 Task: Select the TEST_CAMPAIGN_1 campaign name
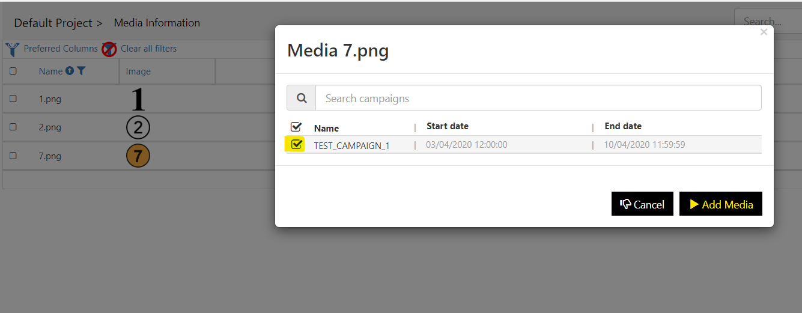pos(351,145)
